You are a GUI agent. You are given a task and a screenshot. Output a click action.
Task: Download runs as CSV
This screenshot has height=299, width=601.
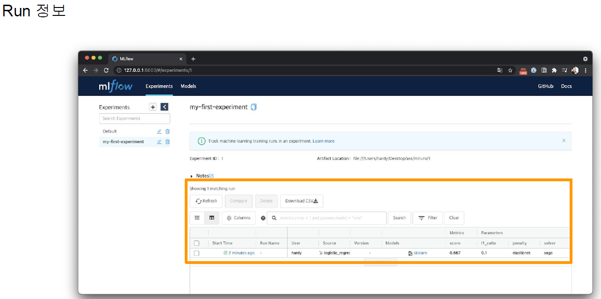(302, 201)
